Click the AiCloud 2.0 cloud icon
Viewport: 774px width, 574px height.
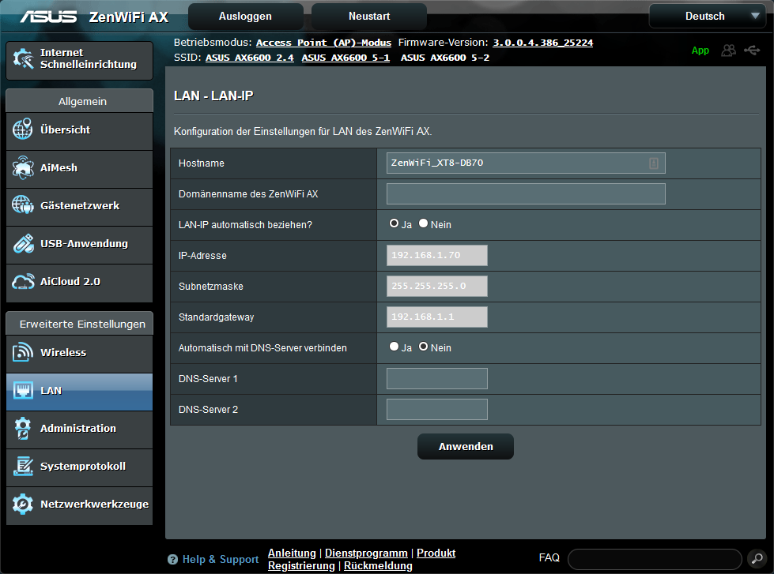click(x=23, y=281)
